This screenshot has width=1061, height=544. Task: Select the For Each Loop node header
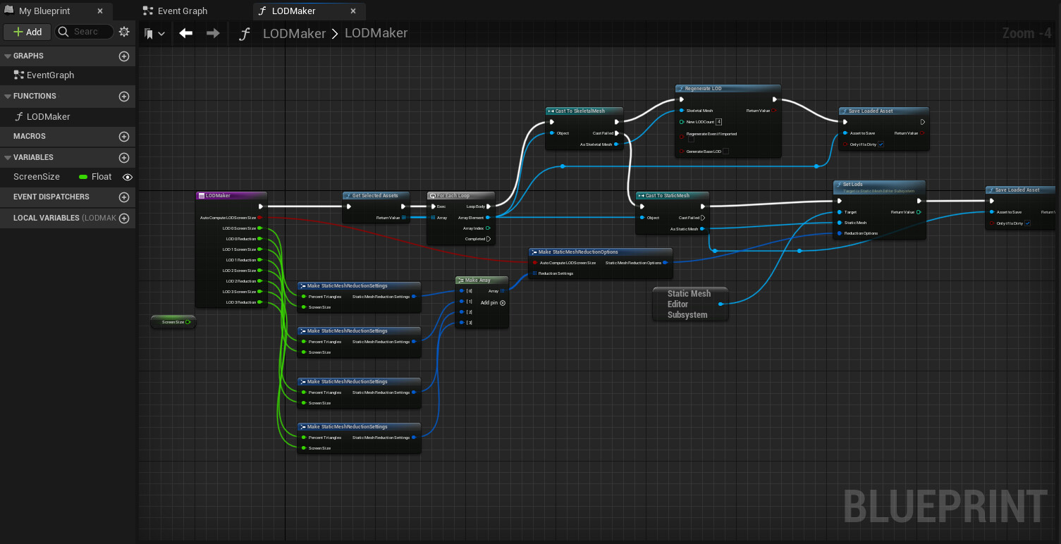pos(461,195)
